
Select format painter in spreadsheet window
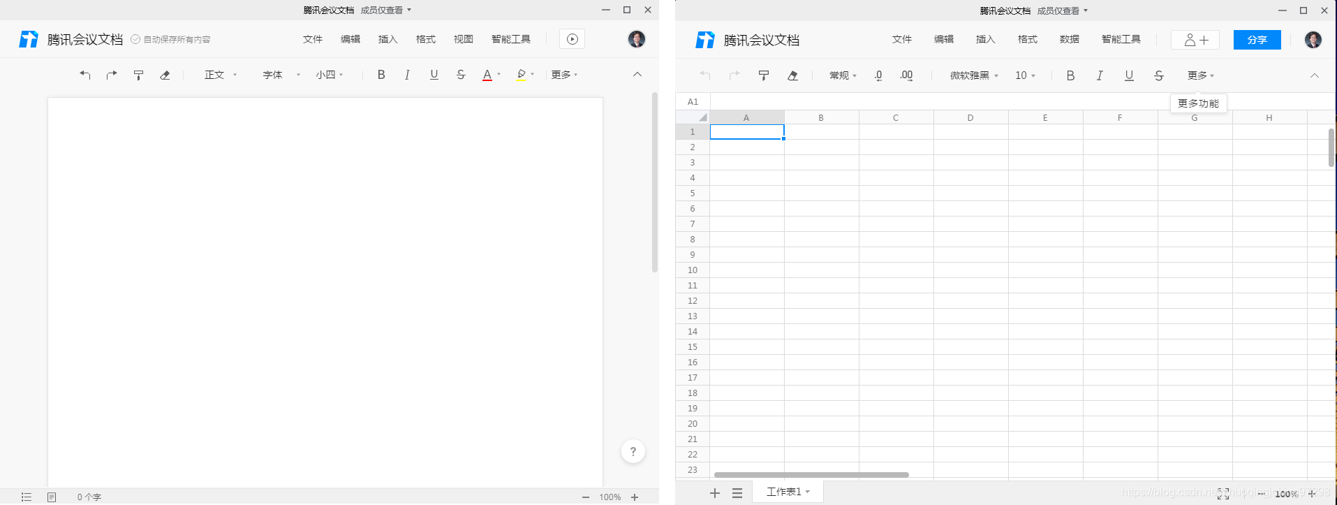tap(764, 75)
